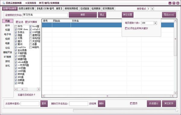The width and height of the screenshot is (181, 115).
Task: Uncheck the 119网盘 checkbox
Action: [x=30, y=32]
